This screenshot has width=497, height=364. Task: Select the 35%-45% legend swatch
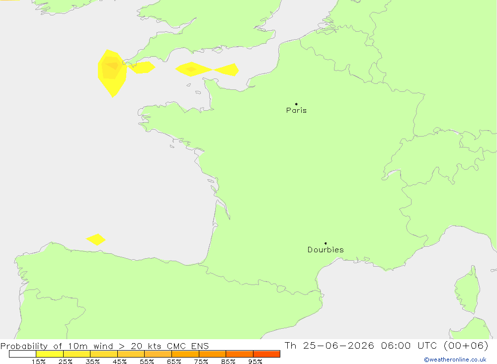(x=104, y=354)
